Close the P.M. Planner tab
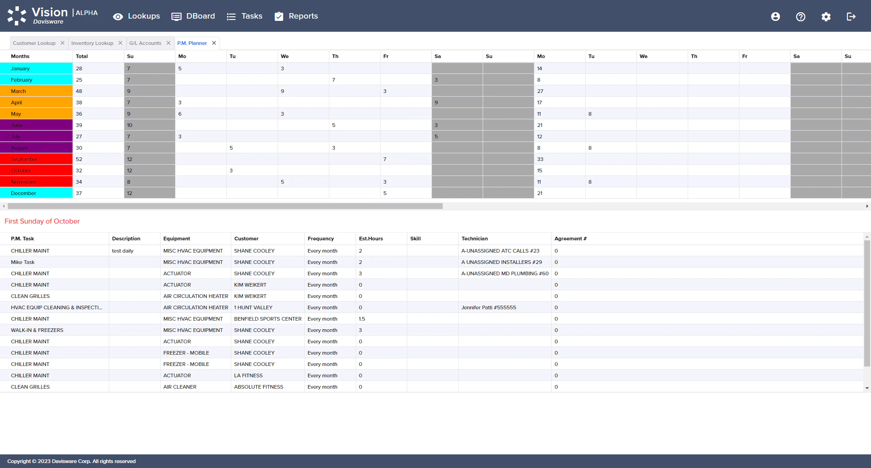This screenshot has height=468, width=871. (214, 43)
